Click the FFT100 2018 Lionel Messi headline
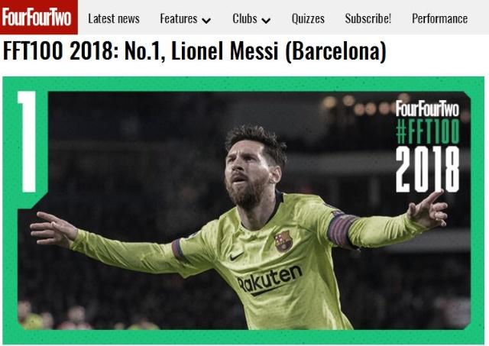The height and width of the screenshot is (346, 489). point(194,51)
